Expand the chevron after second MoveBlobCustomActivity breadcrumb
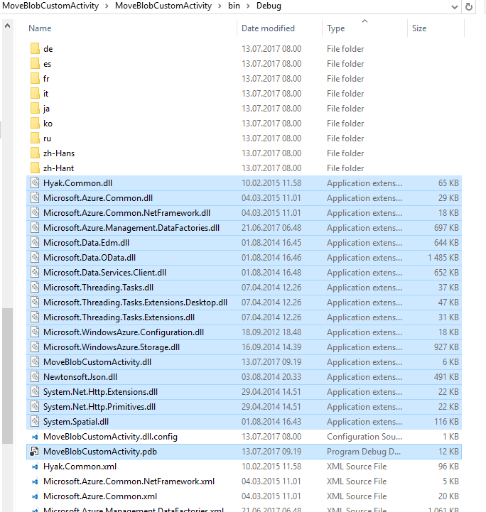Image resolution: width=486 pixels, height=512 pixels. pos(220,6)
